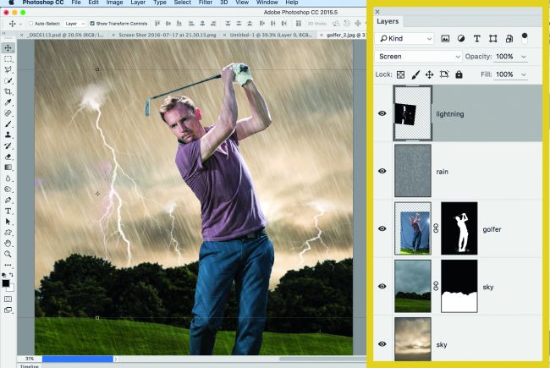Hide the rain layer
Image resolution: width=550 pixels, height=368 pixels.
382,171
